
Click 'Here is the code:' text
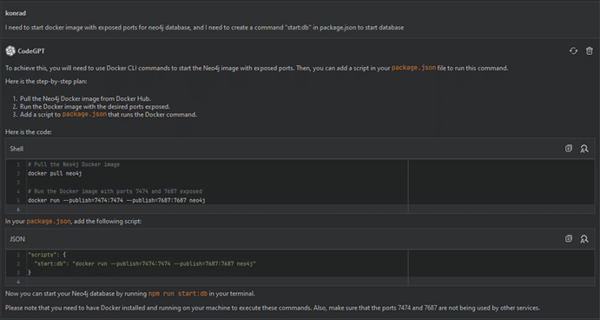29,132
